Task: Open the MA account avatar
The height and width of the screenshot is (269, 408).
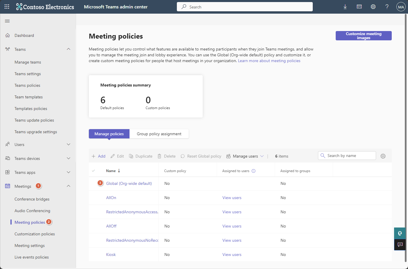Action: 401,7
